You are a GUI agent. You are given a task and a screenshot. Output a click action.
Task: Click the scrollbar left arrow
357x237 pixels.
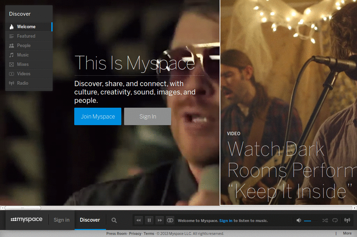point(2,208)
